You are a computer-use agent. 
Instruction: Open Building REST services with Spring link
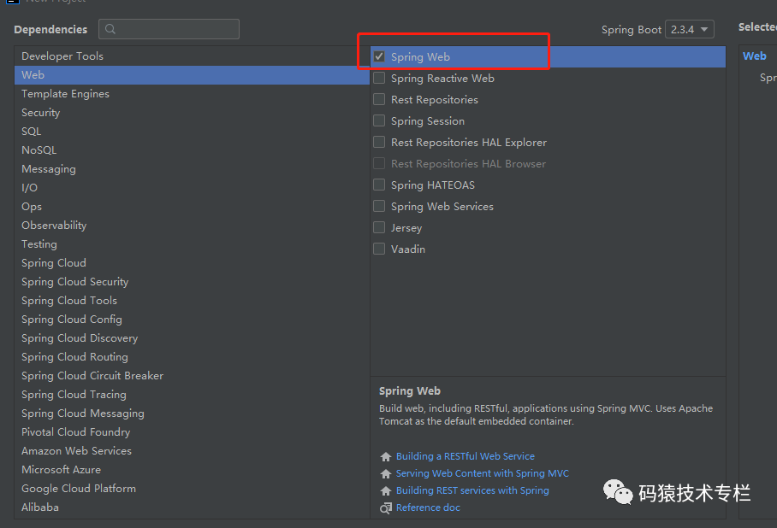472,490
